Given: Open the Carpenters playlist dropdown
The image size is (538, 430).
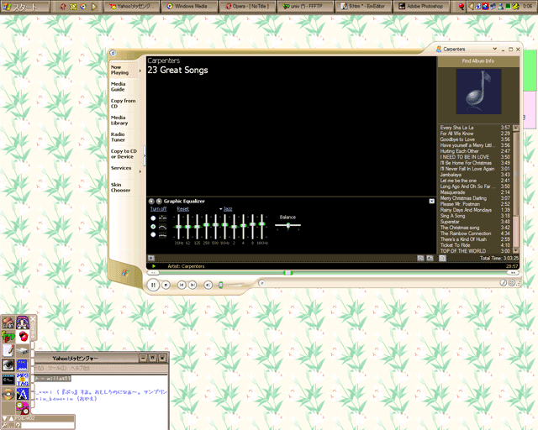Looking at the screenshot, I should [x=494, y=49].
